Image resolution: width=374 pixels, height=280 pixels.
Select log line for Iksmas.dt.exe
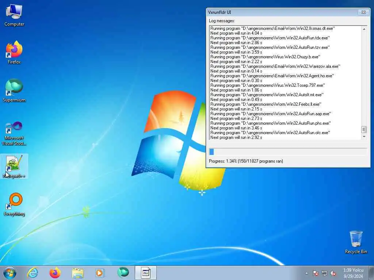click(x=272, y=28)
